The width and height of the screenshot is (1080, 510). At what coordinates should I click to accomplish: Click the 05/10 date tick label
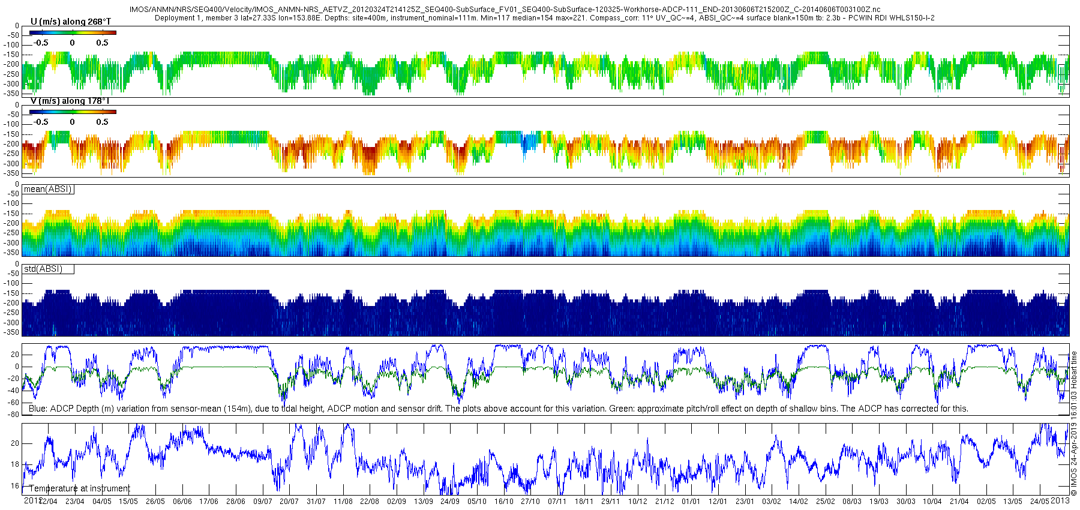(477, 502)
